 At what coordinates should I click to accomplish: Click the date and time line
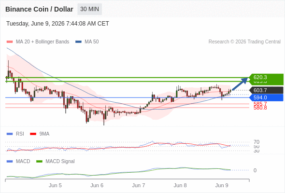click(x=57, y=24)
